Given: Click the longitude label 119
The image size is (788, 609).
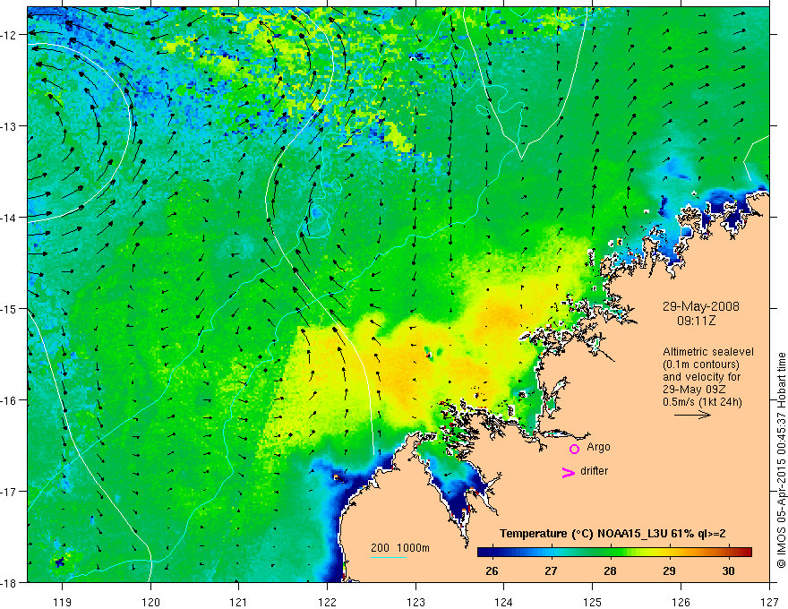Looking at the screenshot, I should (x=63, y=602).
